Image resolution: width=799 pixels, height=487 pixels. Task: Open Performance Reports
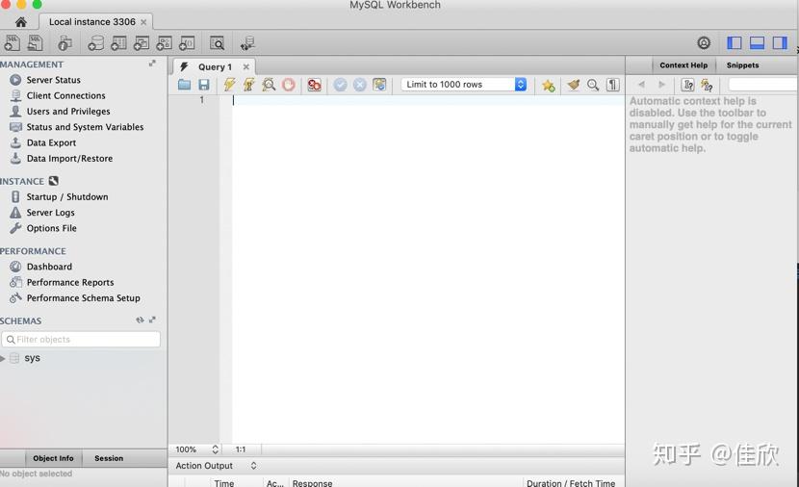(x=70, y=283)
